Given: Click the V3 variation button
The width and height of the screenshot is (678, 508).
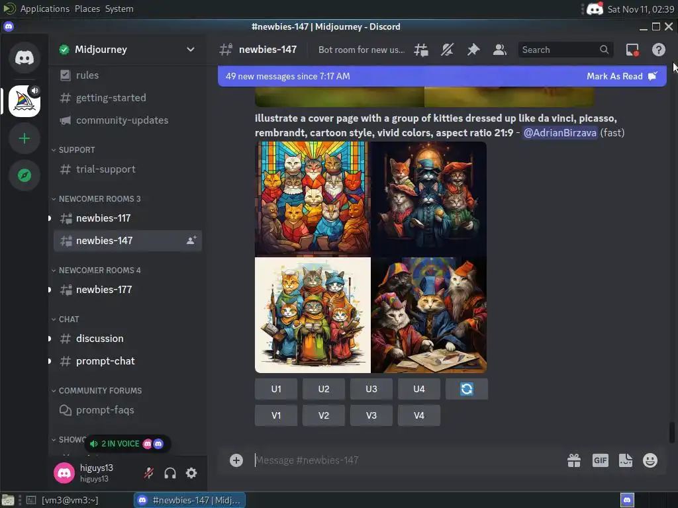Looking at the screenshot, I should 371,415.
